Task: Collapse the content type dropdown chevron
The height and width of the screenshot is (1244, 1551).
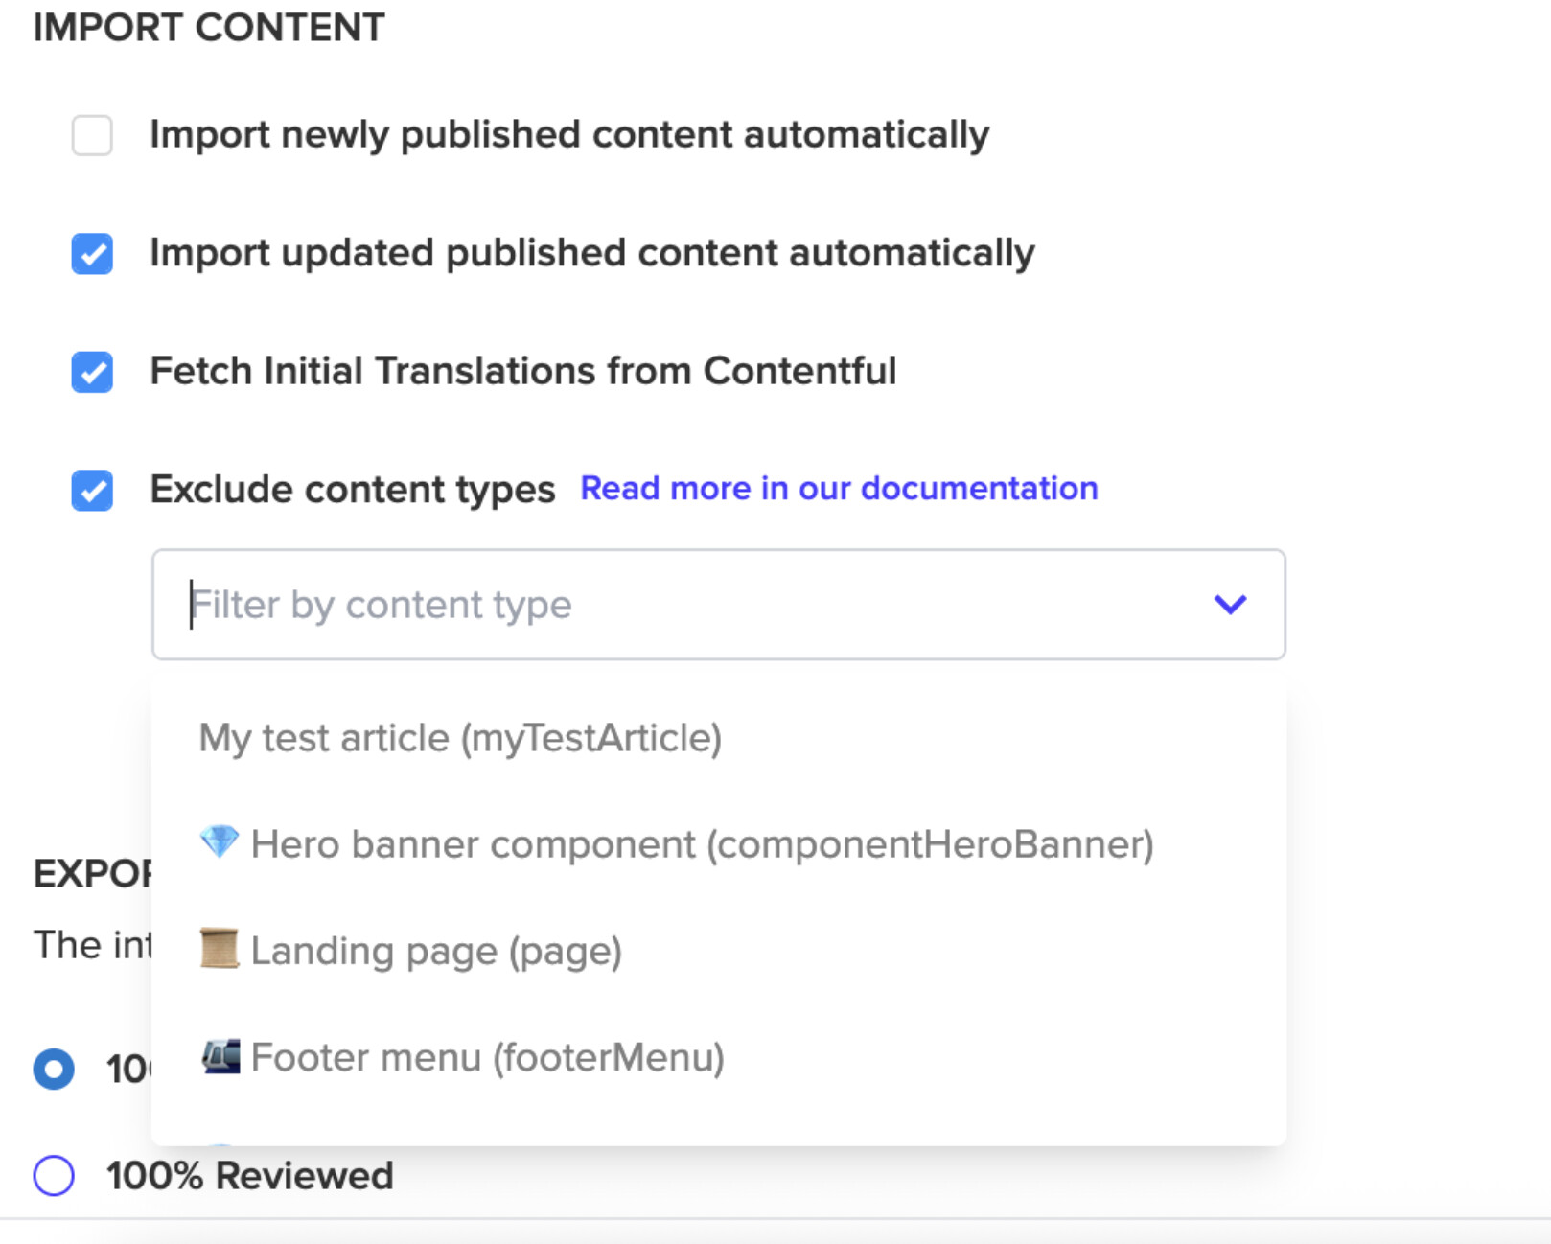Action: (x=1230, y=604)
